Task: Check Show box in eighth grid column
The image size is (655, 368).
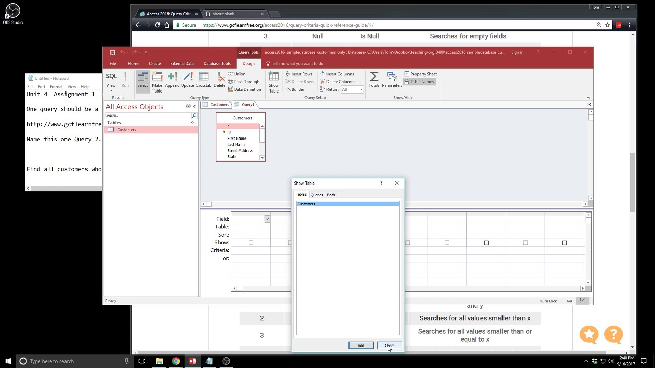Action: coord(526,243)
